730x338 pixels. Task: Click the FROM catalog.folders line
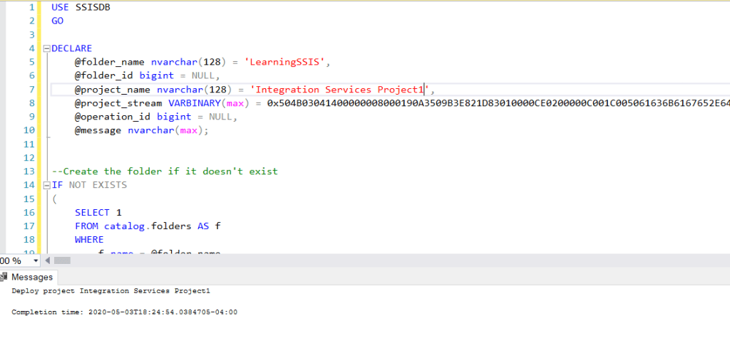coord(148,226)
